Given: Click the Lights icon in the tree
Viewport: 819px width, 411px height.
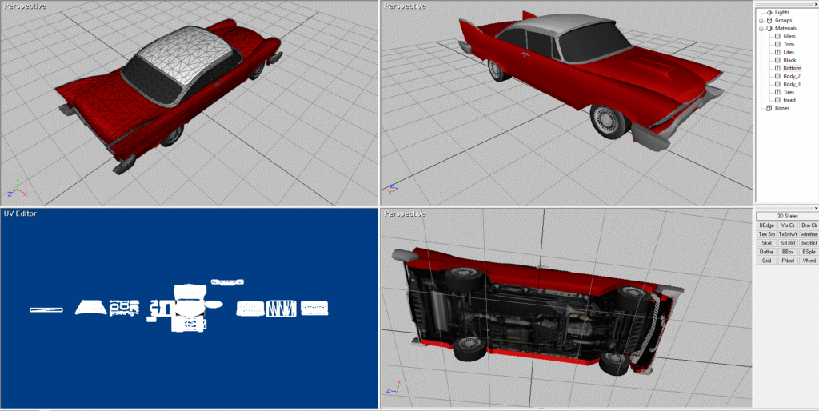Looking at the screenshot, I should (x=769, y=12).
